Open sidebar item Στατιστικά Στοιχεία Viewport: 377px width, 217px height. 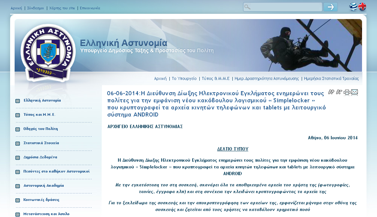(x=41, y=143)
